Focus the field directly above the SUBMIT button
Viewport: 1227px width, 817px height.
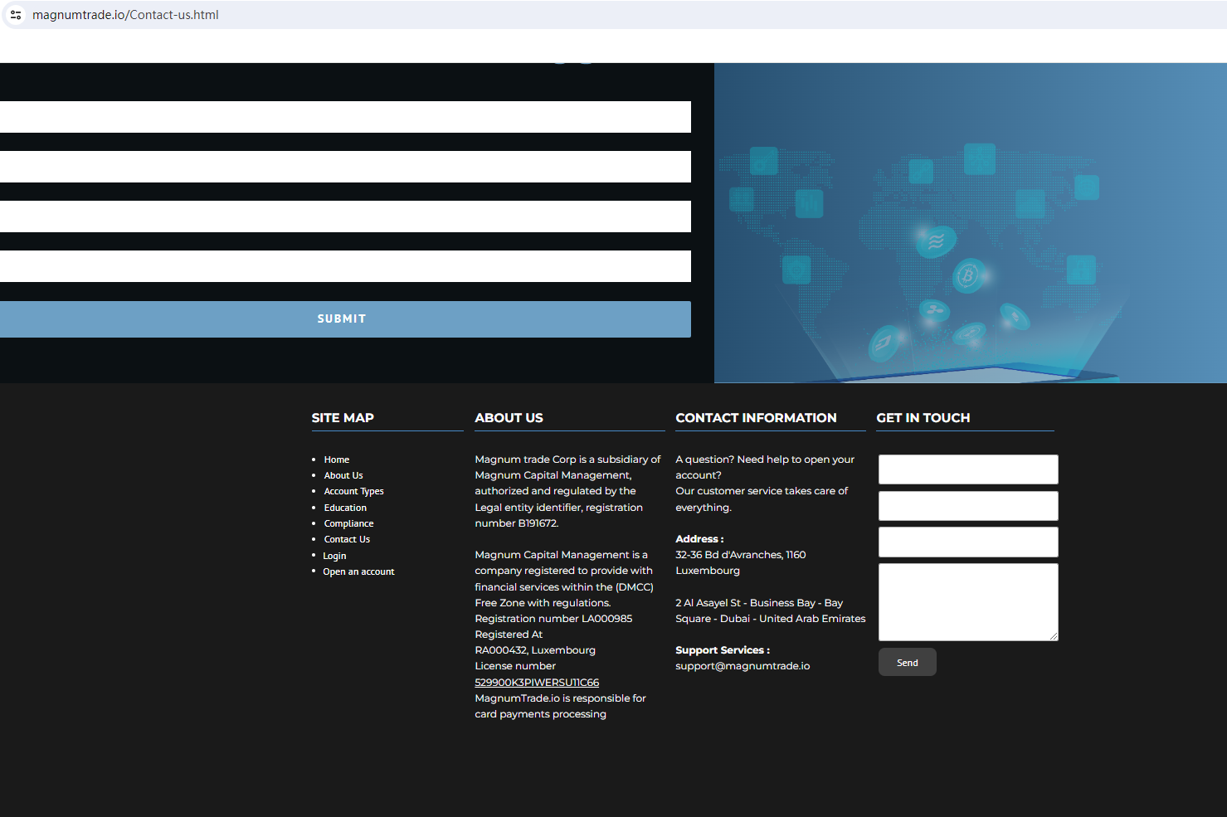[x=345, y=266]
